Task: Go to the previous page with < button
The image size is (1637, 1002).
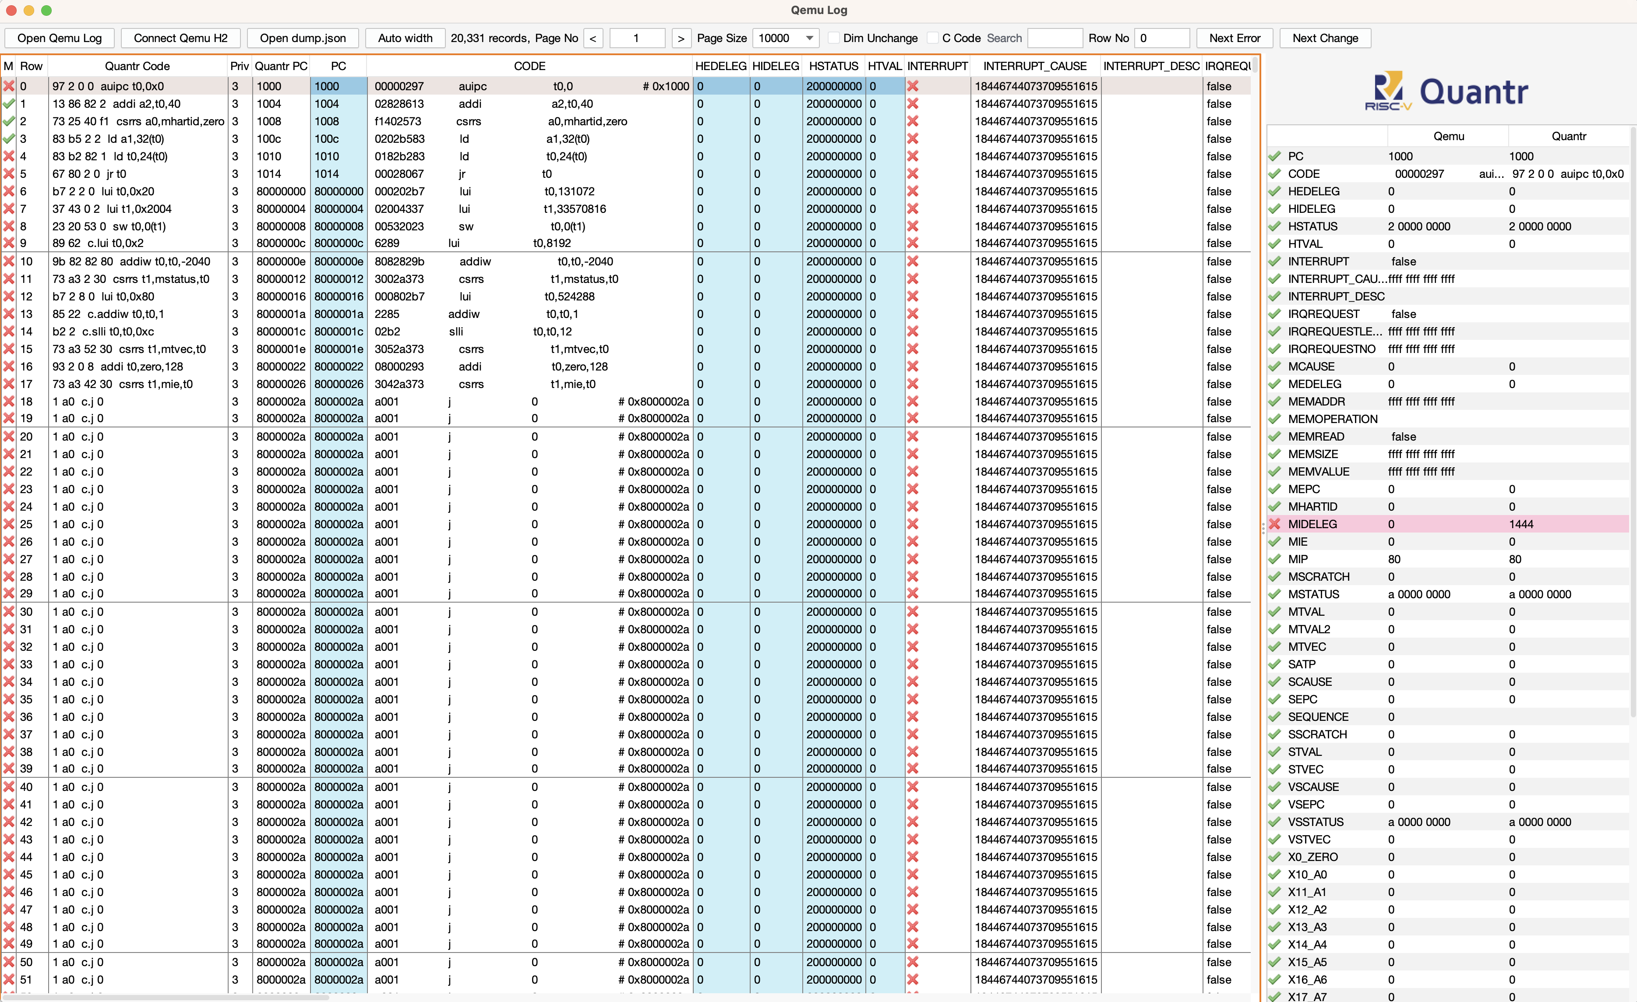Action: click(x=593, y=38)
